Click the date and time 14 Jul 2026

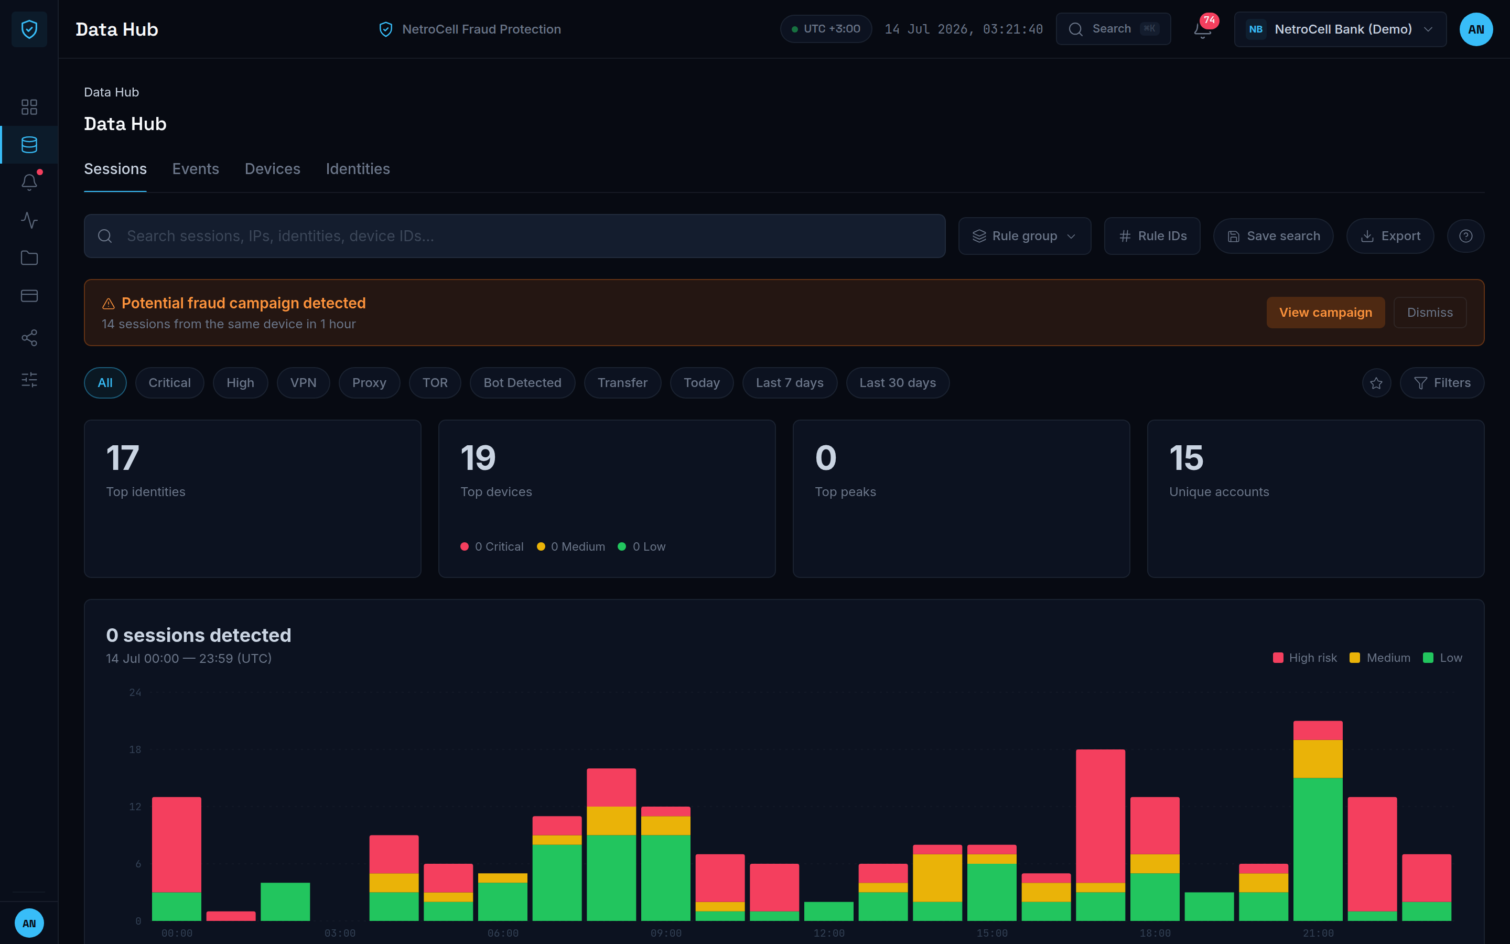click(x=963, y=29)
